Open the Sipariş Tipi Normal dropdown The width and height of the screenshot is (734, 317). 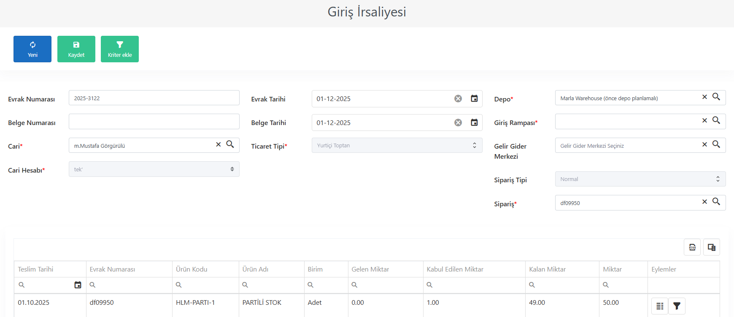click(640, 179)
